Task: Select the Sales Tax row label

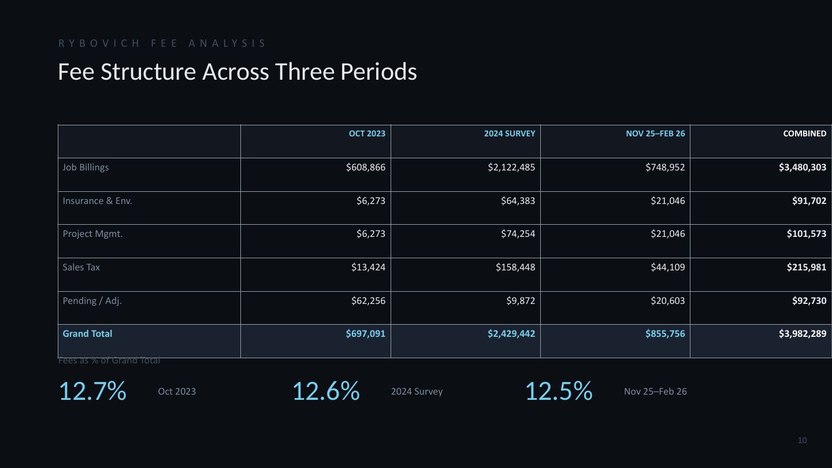Action: point(81,268)
